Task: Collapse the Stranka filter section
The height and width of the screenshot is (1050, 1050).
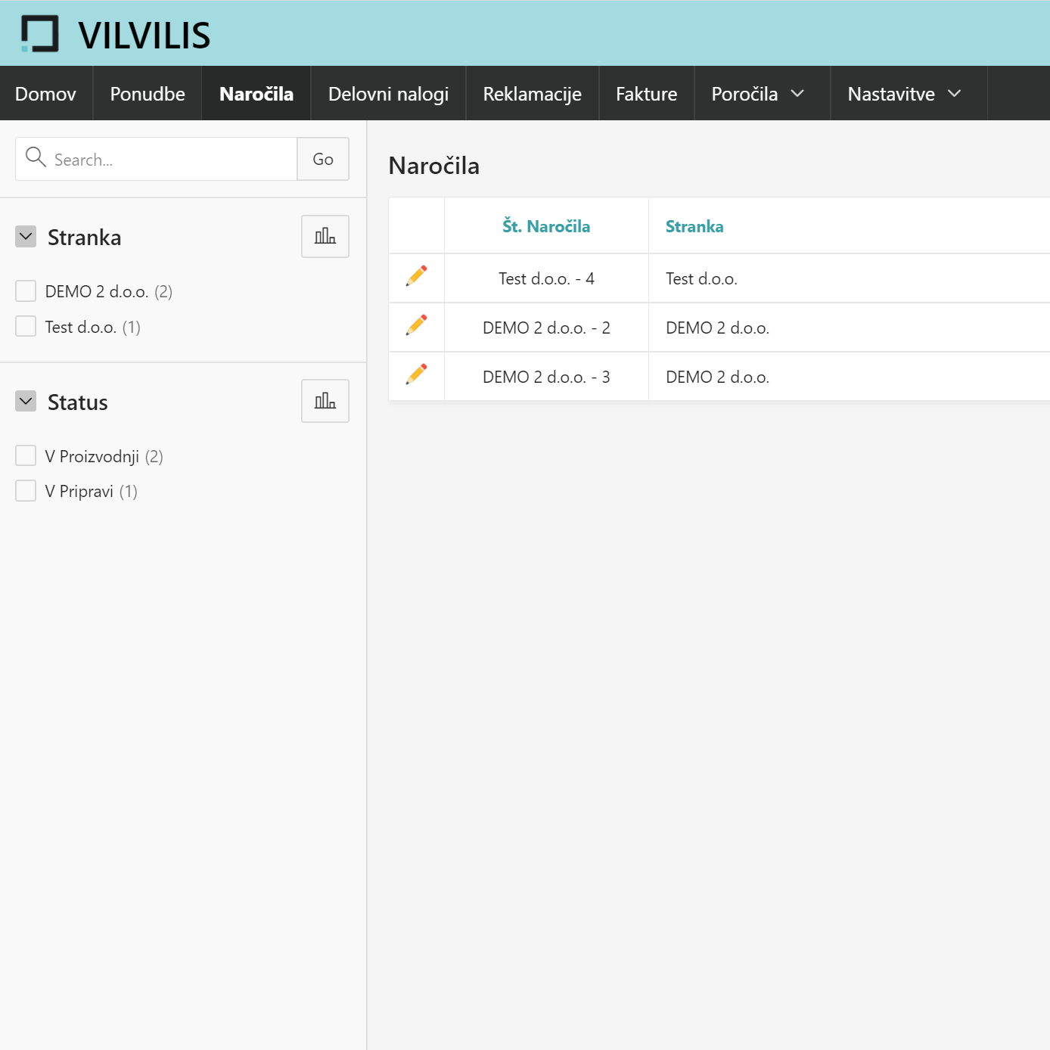Action: point(26,236)
